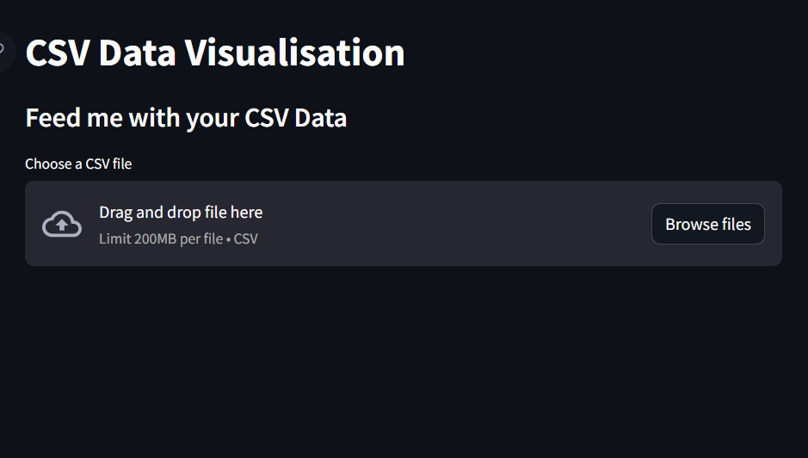Click the word 'Browse' on the upload button
Viewport: 808px width, 458px height.
691,225
